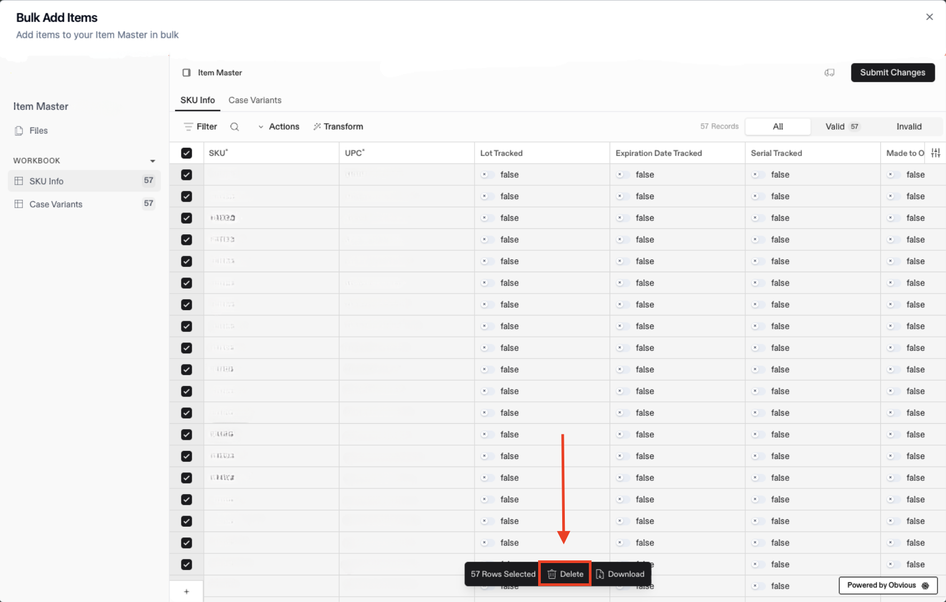The width and height of the screenshot is (946, 602).
Task: Show Valid records filter
Action: [x=842, y=126]
